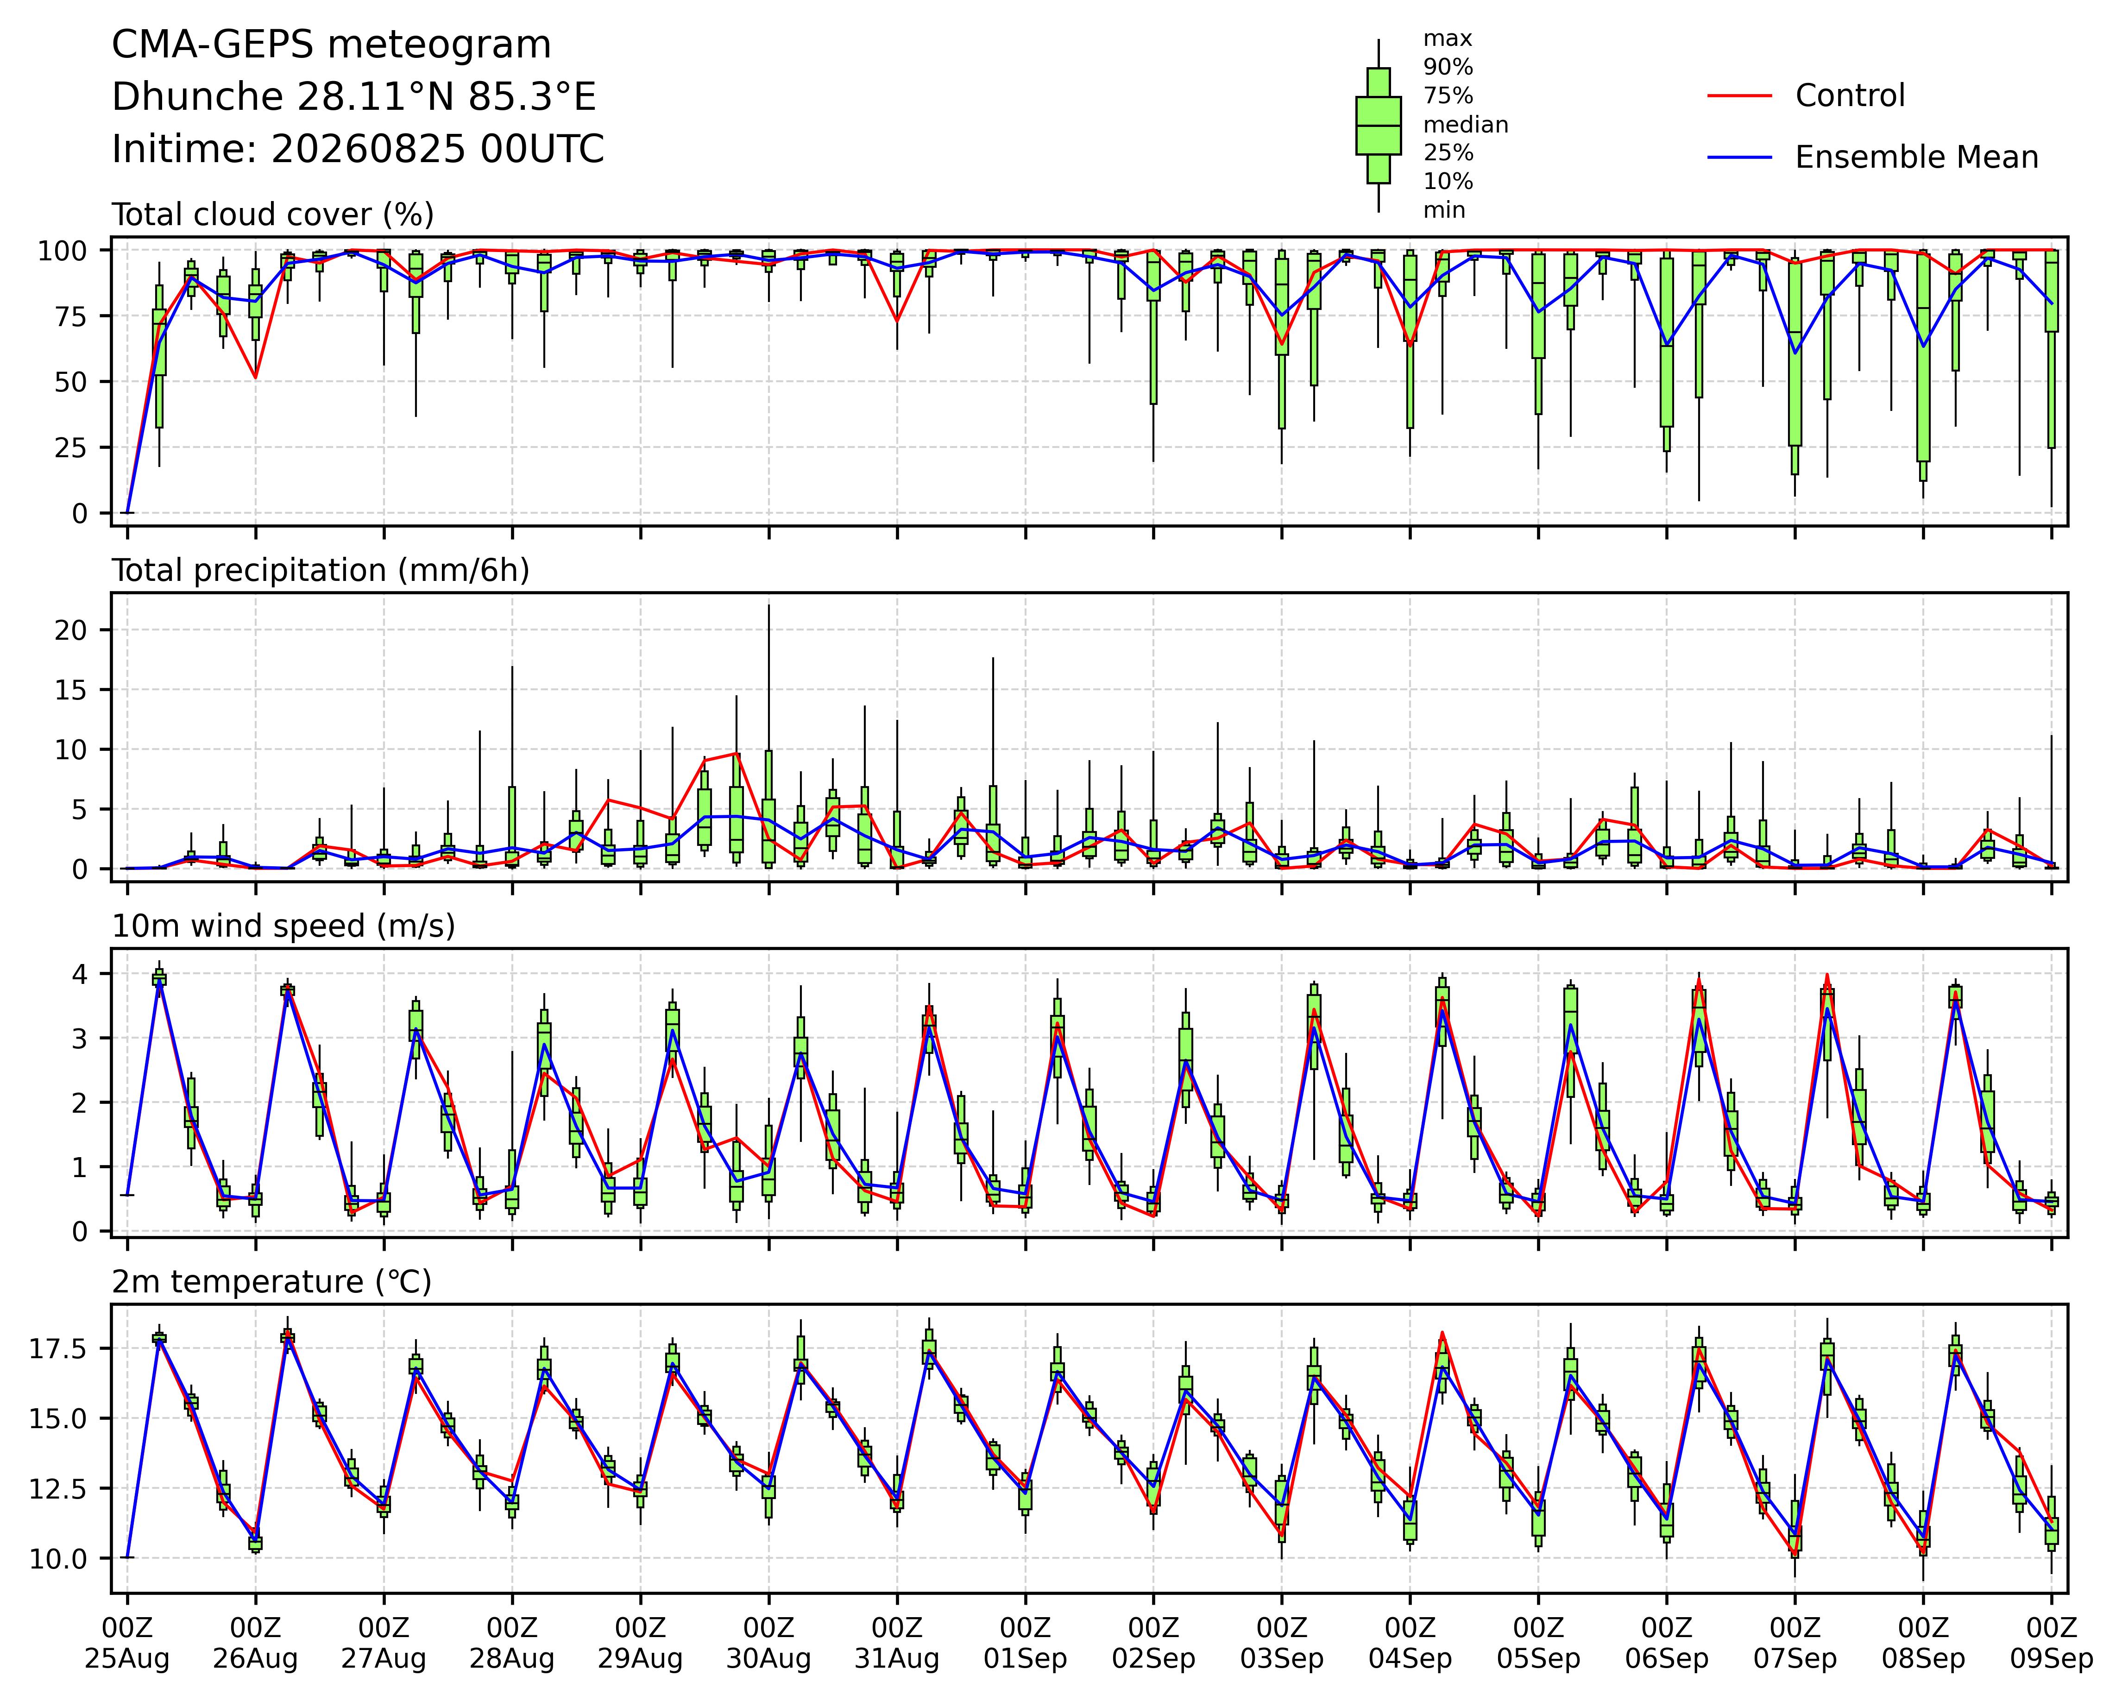Click the '17.5' tick on temperature axis
The height and width of the screenshot is (1701, 2122).
(x=58, y=1348)
